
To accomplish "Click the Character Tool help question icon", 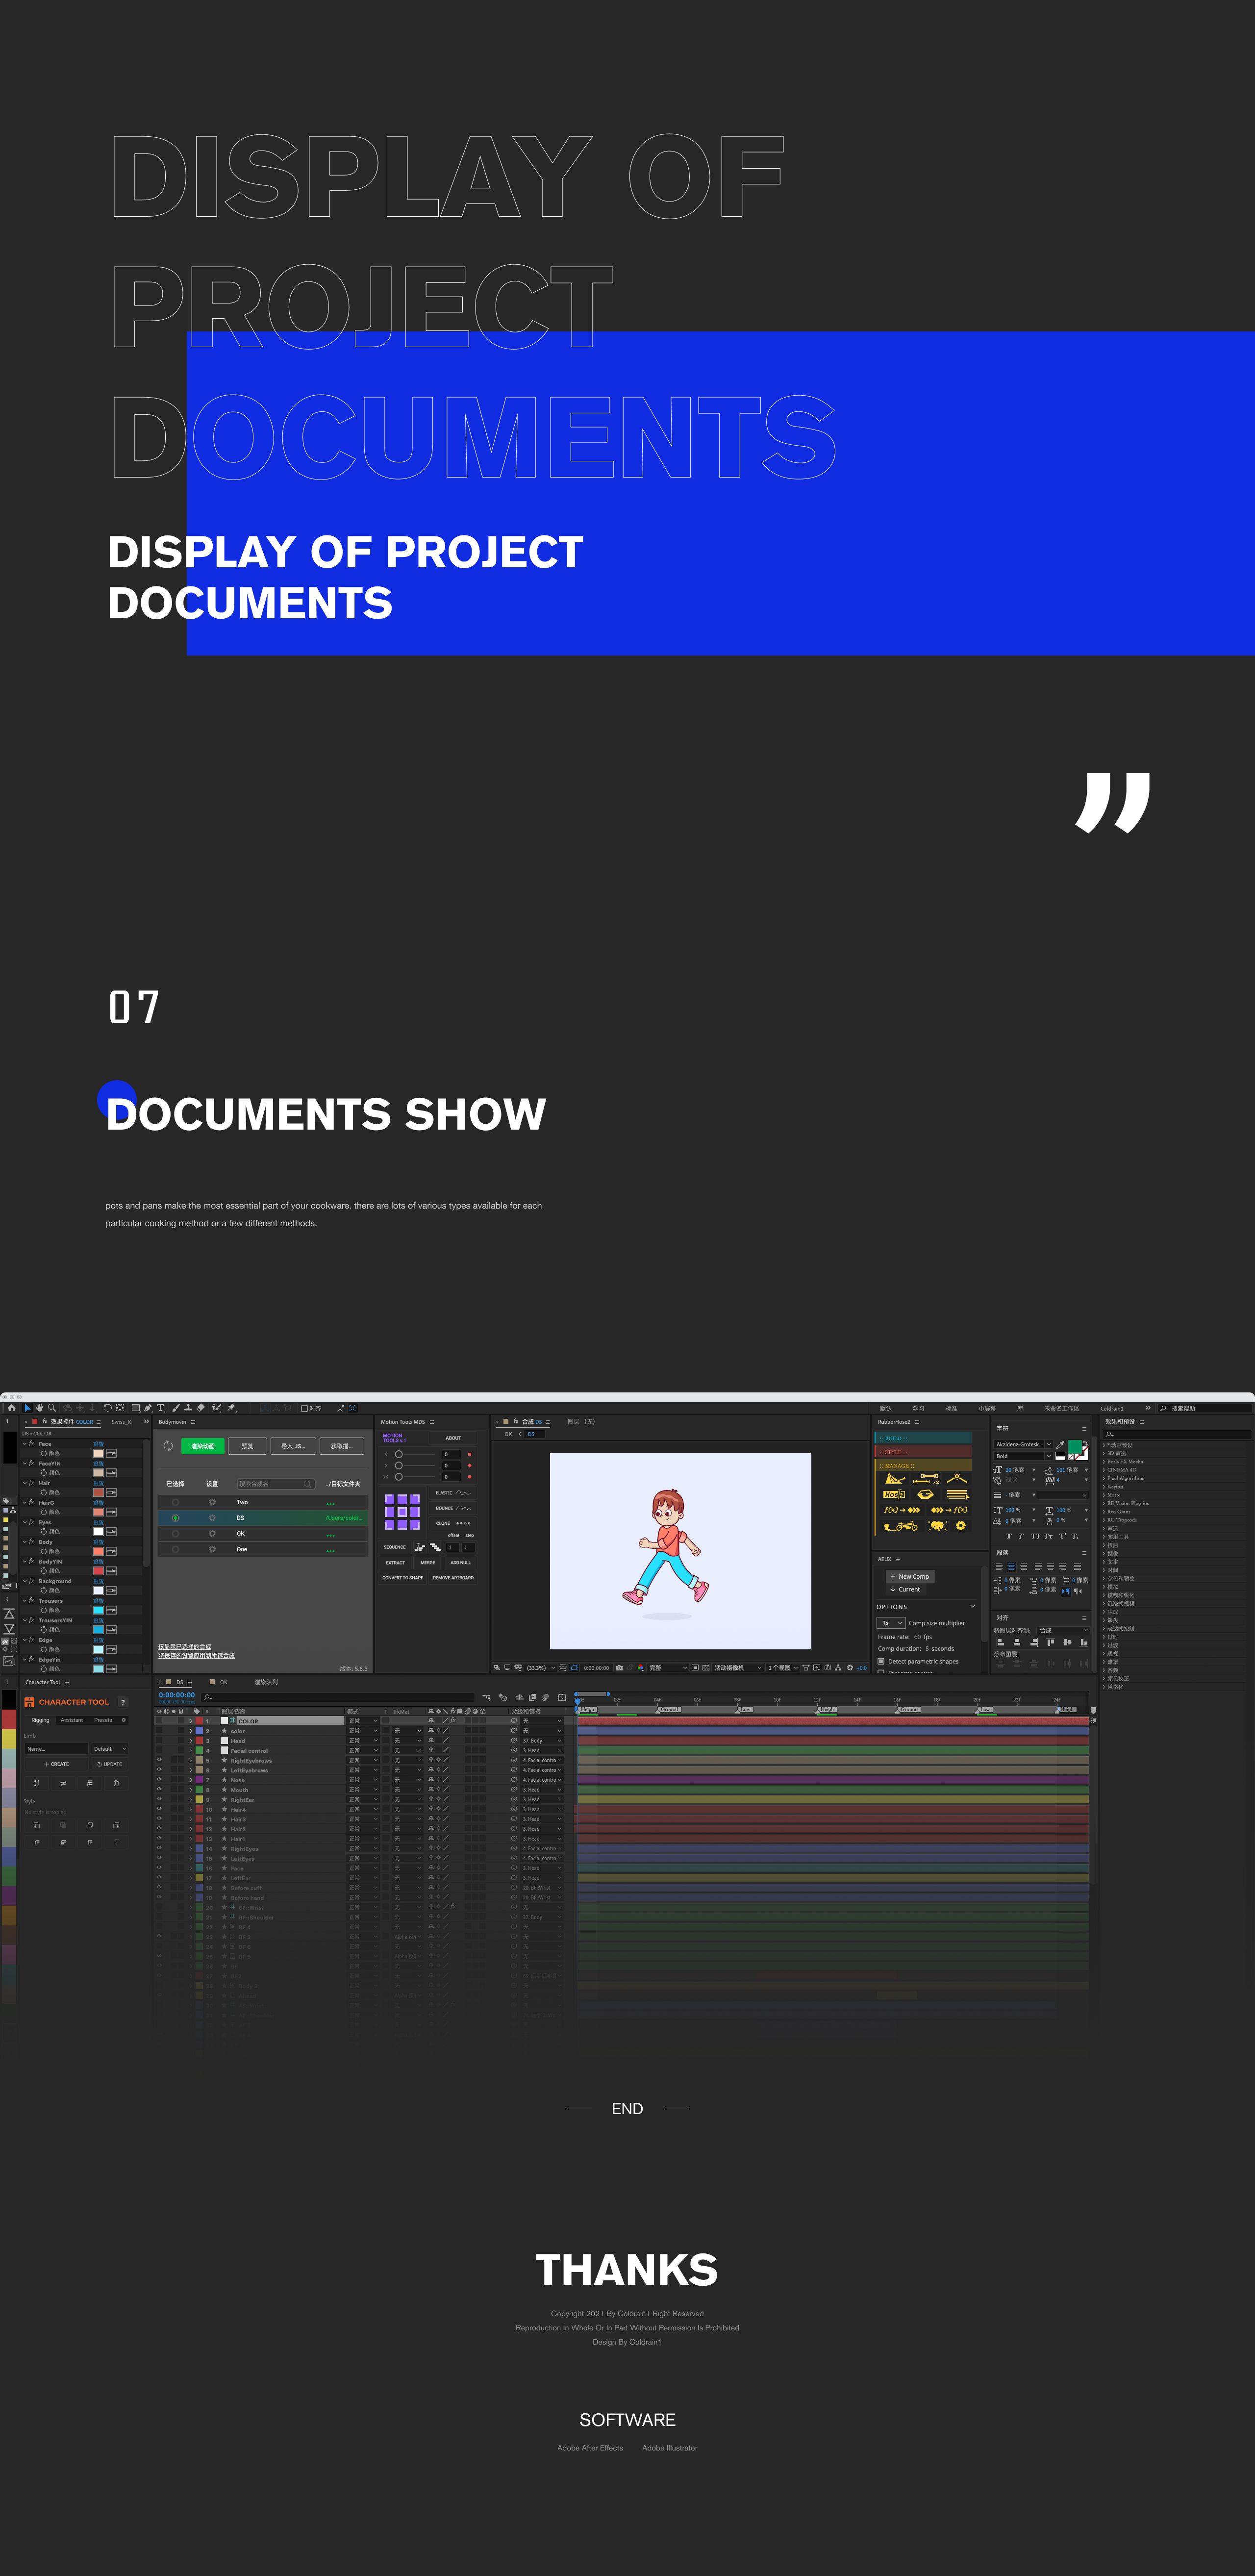I will 123,1702.
